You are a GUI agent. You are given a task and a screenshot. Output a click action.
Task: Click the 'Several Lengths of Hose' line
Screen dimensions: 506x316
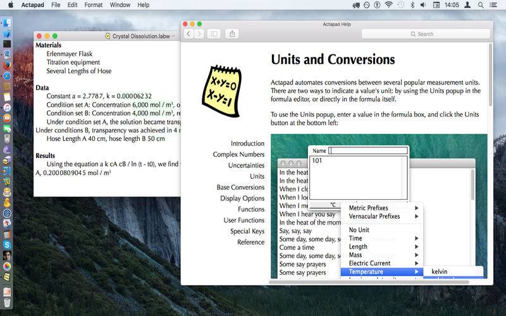(x=79, y=71)
